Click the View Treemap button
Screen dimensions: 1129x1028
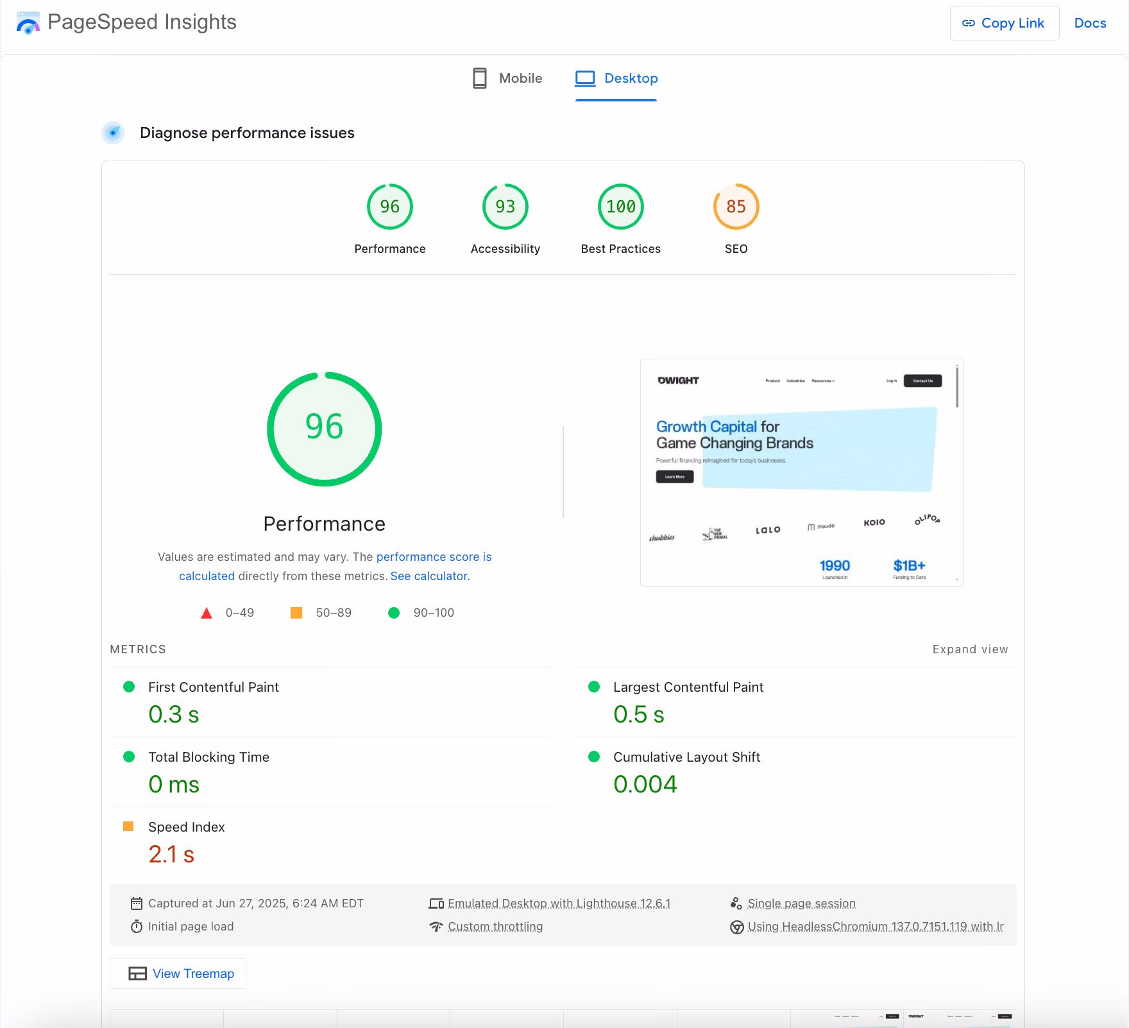point(178,973)
